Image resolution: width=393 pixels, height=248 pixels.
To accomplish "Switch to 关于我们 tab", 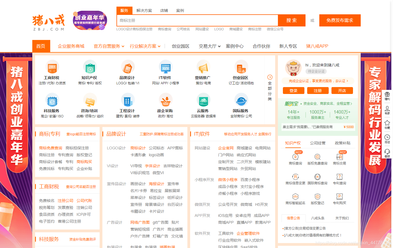I will [x=342, y=218].
